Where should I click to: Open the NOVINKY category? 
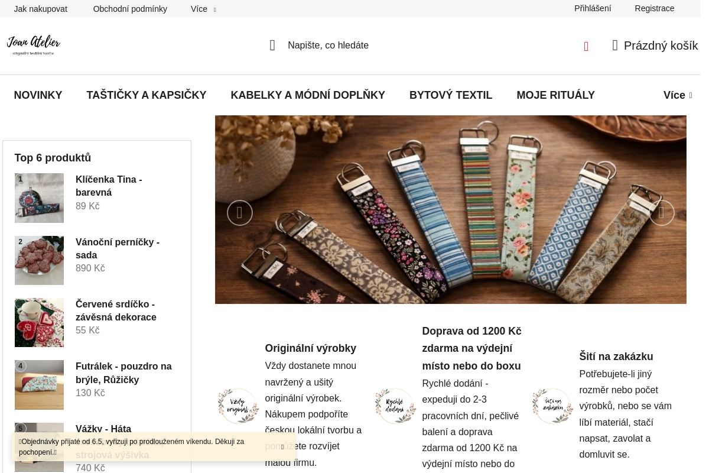[x=38, y=95]
